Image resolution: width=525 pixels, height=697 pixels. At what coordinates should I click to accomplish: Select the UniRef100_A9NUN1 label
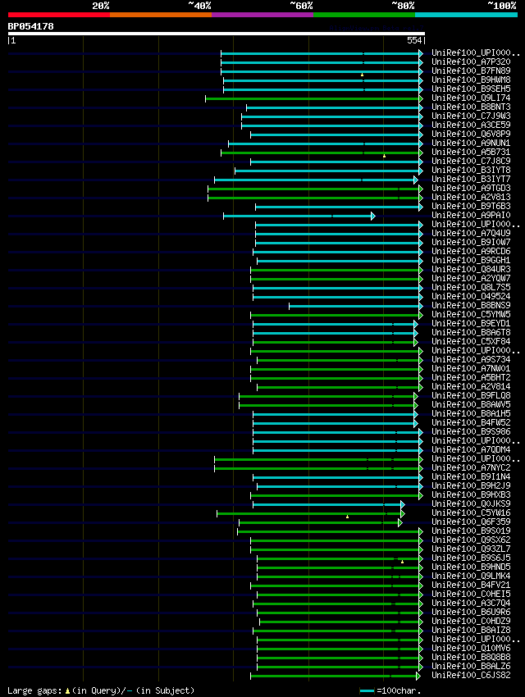[471, 143]
